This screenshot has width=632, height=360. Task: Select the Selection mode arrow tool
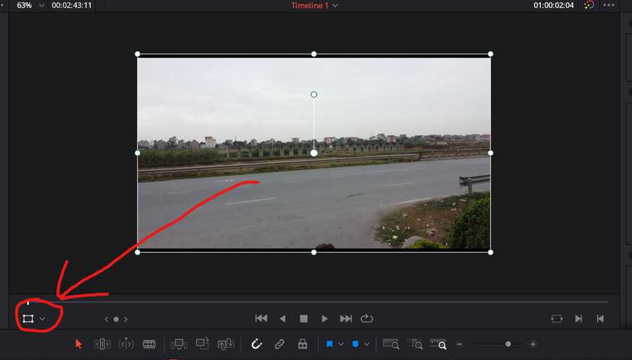pos(79,344)
